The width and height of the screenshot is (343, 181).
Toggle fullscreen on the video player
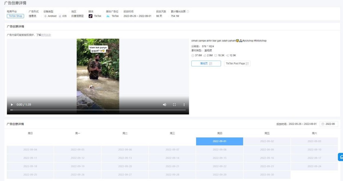(x=174, y=105)
